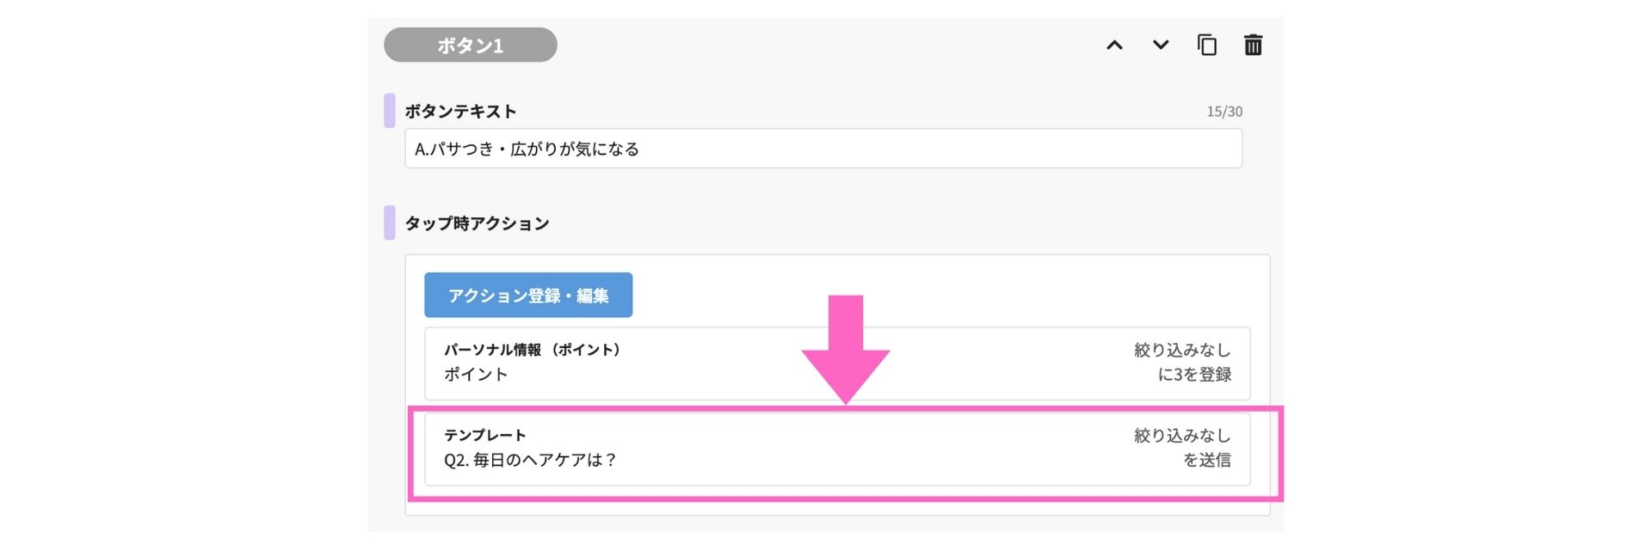1652x550 pixels.
Task: Delete ボタン1 with the trash icon
Action: (1254, 45)
